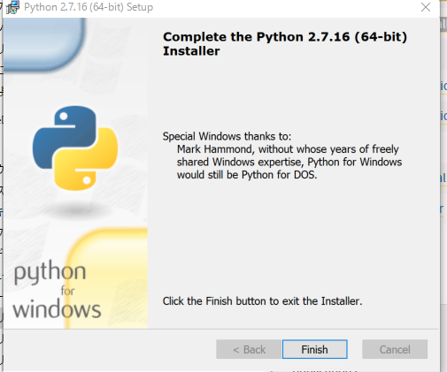The image size is (447, 372).
Task: Click the "Python 2.7.16 (64-bit) Setup" title text
Action: [x=89, y=7]
